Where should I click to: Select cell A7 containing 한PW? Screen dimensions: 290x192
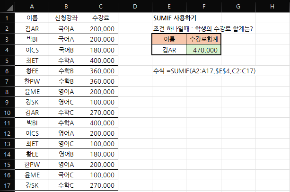pos(32,81)
